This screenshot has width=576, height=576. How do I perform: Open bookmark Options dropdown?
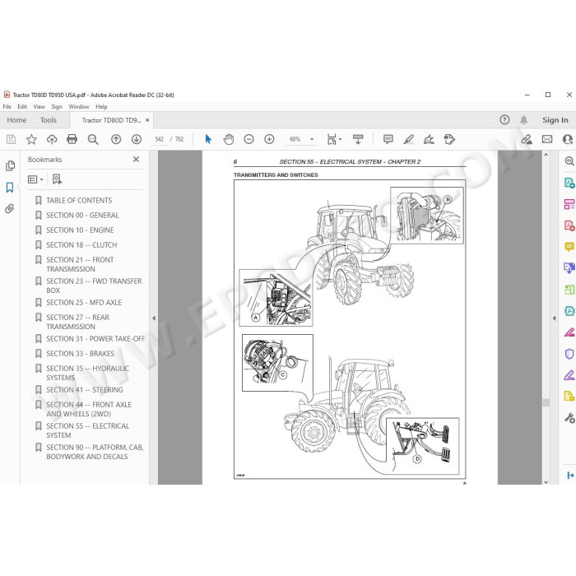(x=35, y=179)
